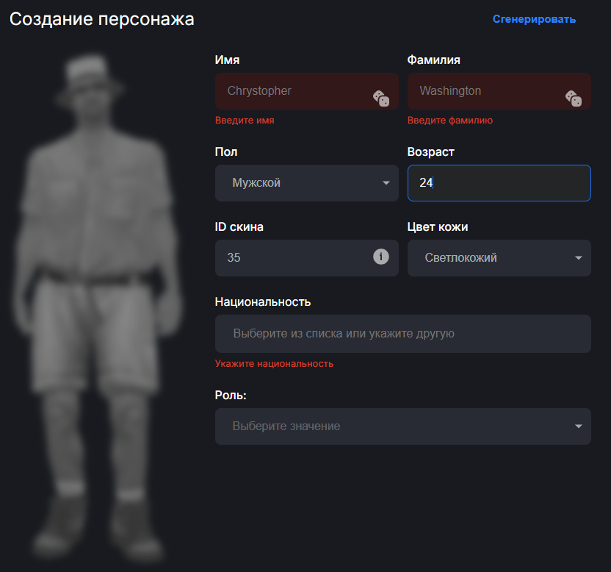Select the blurred character skin preview
This screenshot has width=611, height=572.
tap(98, 304)
